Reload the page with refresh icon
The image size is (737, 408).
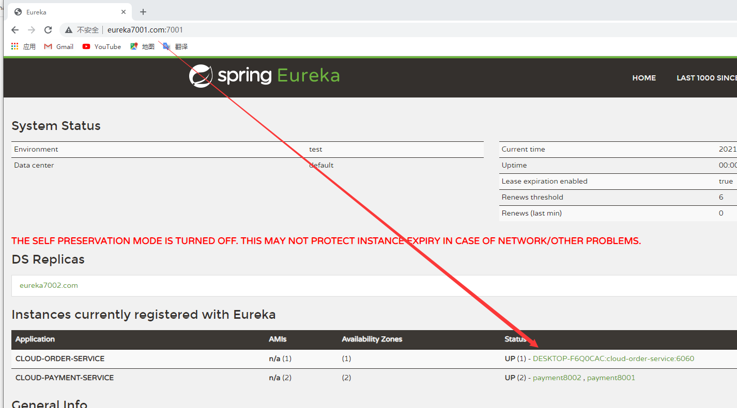pos(48,30)
